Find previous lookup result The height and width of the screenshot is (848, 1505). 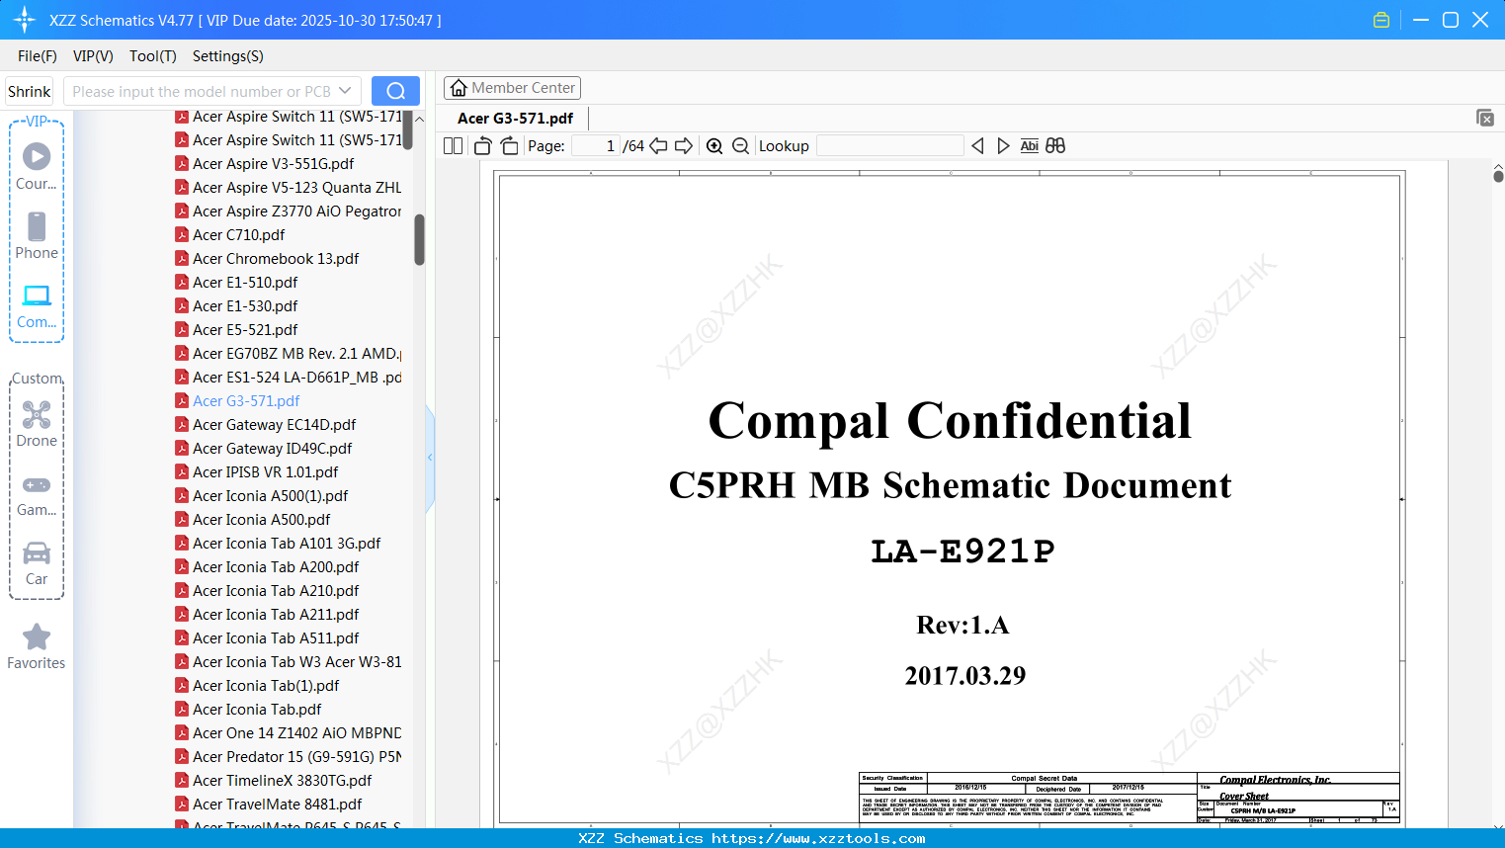tap(977, 146)
